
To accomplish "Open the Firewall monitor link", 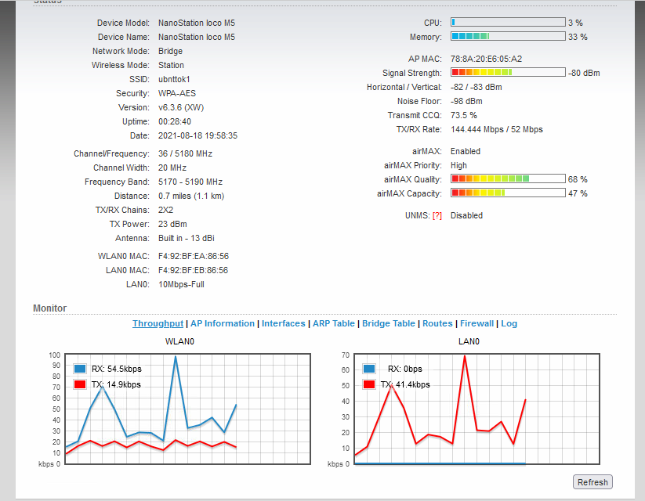I will pyautogui.click(x=477, y=323).
